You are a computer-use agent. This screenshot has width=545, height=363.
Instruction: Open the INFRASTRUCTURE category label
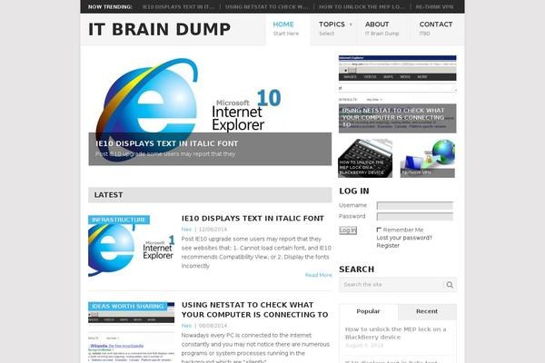(x=119, y=220)
